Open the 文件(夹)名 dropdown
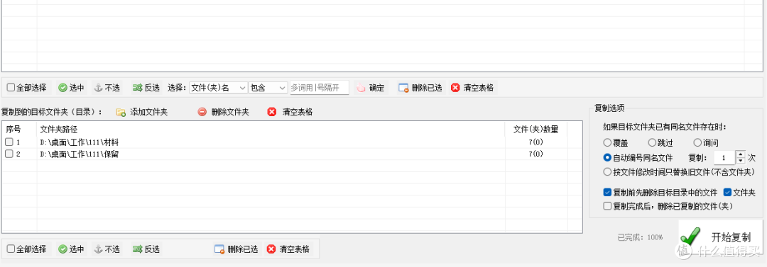This screenshot has height=267, width=767. [x=219, y=88]
